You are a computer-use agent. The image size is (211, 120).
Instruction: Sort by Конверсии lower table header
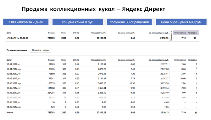click(192, 60)
